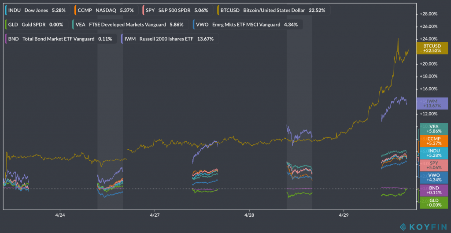
Task: Click the VEA +5.86% axis price tag
Action: point(433,129)
